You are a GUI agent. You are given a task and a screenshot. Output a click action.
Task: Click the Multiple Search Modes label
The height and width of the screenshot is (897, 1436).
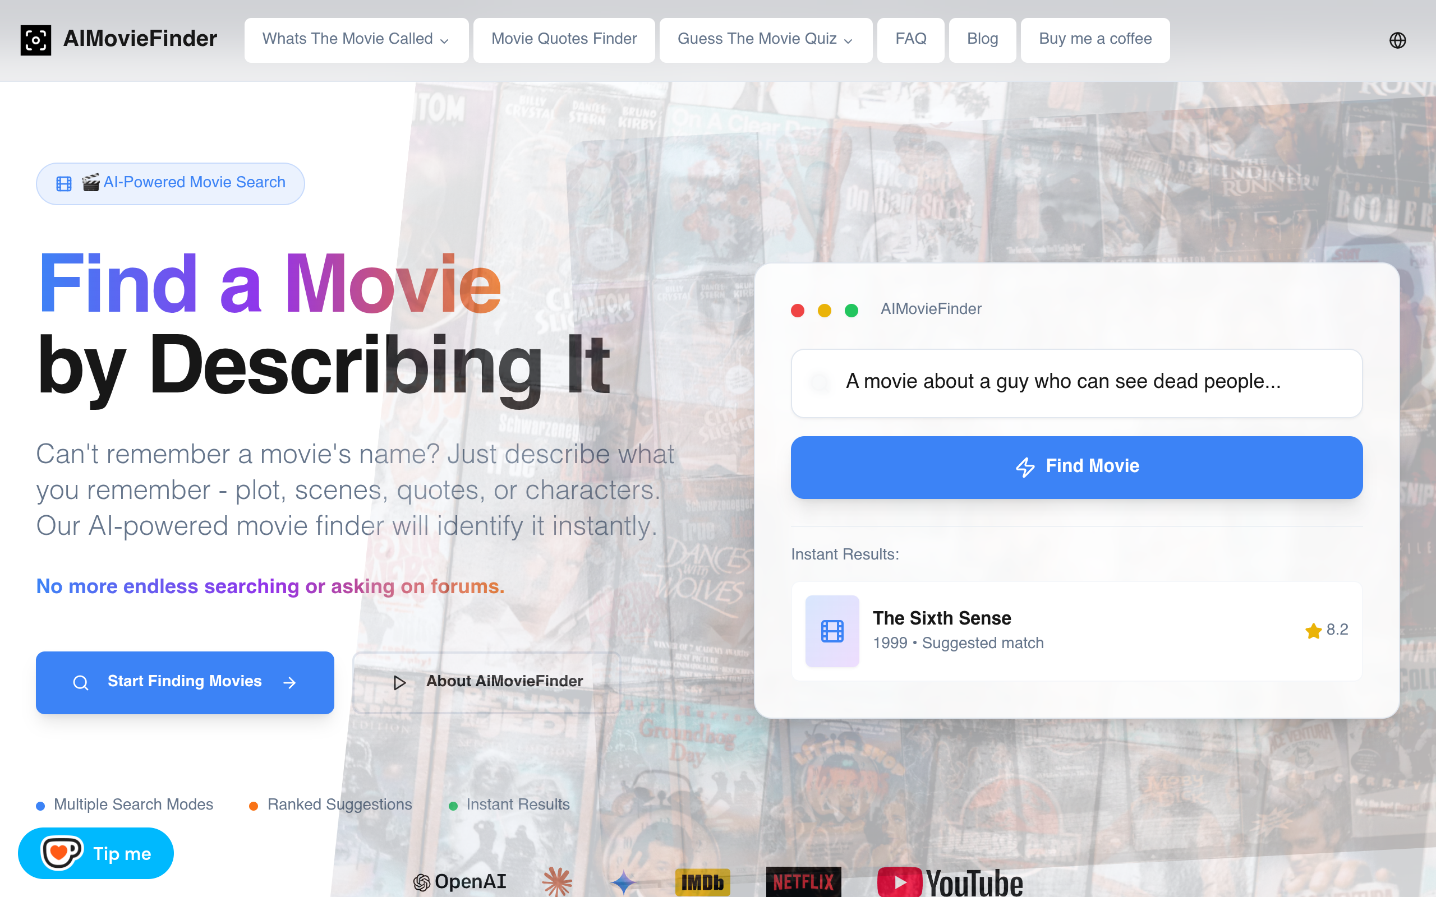click(x=134, y=804)
